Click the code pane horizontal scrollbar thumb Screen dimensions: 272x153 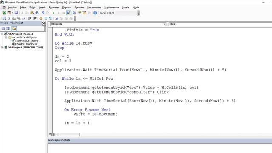point(69,134)
